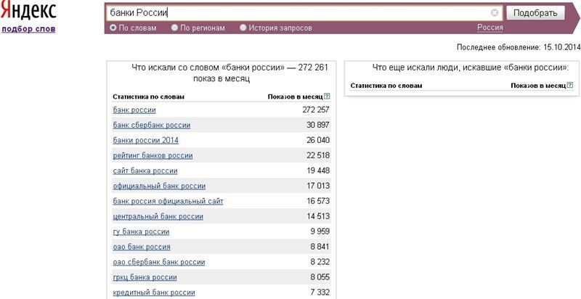Image resolution: width=581 pixels, height=299 pixels.
Task: Clear the search field with the X icon
Action: pyautogui.click(x=495, y=13)
